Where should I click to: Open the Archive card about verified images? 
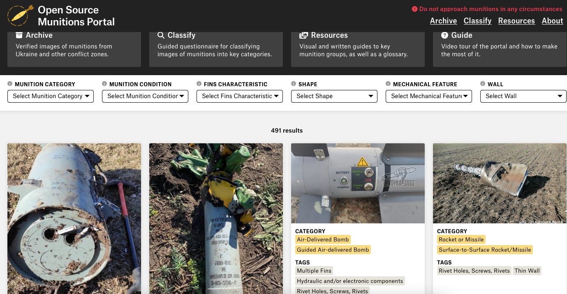coord(74,49)
